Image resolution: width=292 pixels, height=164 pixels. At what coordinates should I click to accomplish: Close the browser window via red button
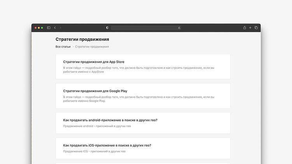(35, 28)
